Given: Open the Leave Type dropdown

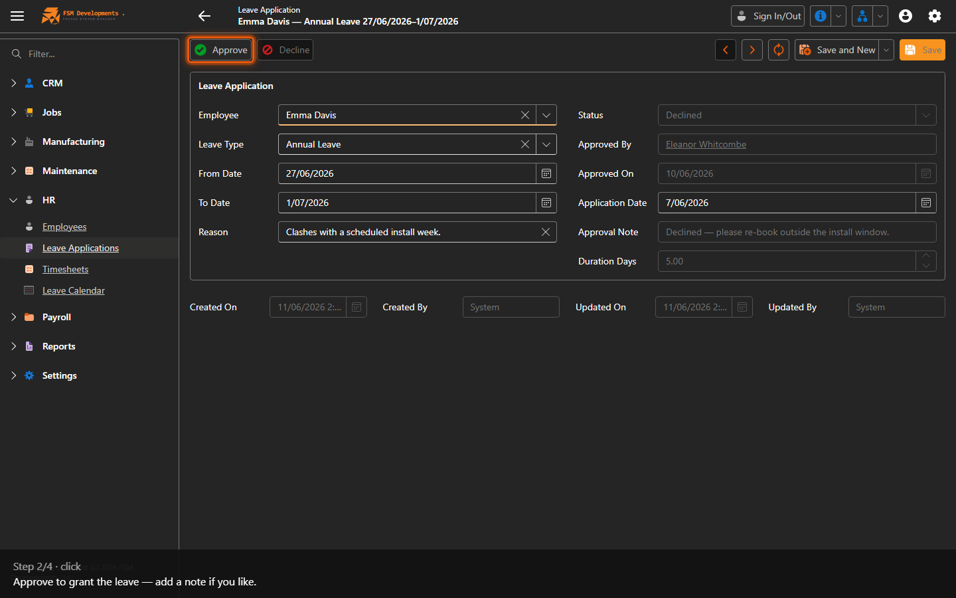Looking at the screenshot, I should click(x=546, y=144).
